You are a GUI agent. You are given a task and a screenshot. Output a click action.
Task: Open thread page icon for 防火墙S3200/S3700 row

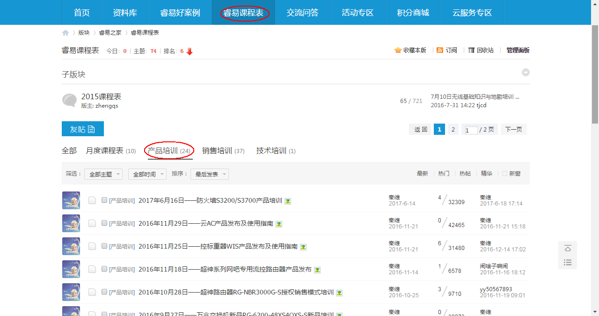pyautogui.click(x=92, y=200)
